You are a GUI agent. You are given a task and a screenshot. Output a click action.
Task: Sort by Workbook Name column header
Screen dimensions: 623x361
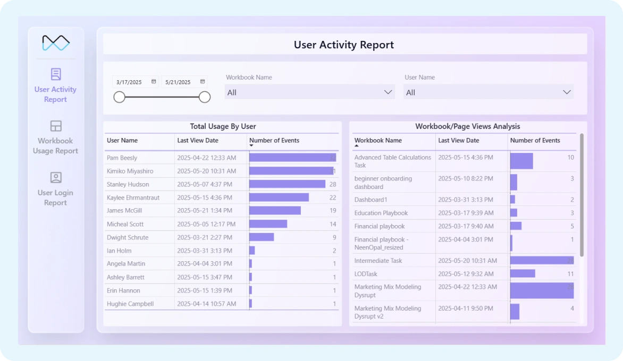(378, 141)
